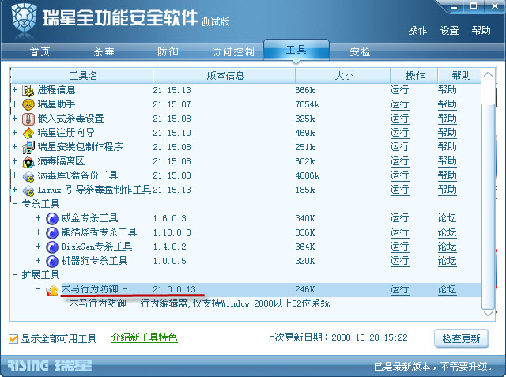Image resolution: width=506 pixels, height=377 pixels.
Task: Open the forum link for 威金专杀工具
Action: [447, 218]
